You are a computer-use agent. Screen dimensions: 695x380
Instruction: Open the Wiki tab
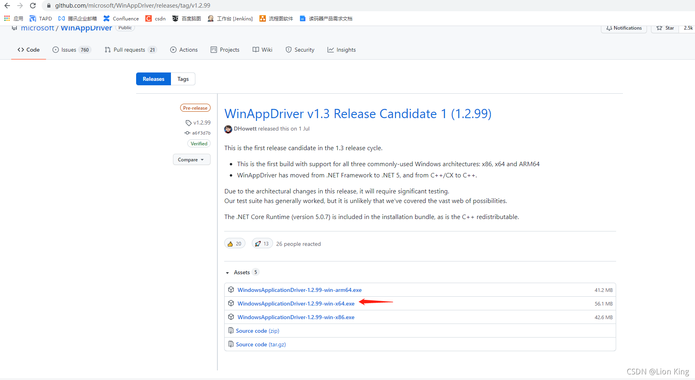(x=263, y=50)
